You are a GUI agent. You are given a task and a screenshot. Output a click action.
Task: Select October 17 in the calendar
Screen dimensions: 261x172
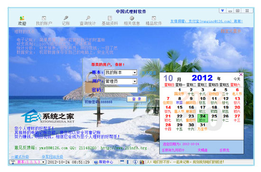click(203, 109)
